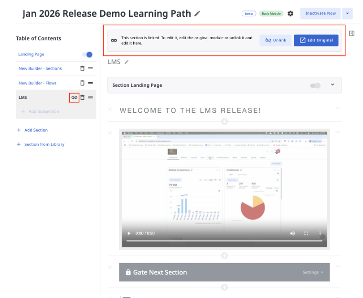Click link icon in linked section banner
363x298 pixels.
coord(114,41)
